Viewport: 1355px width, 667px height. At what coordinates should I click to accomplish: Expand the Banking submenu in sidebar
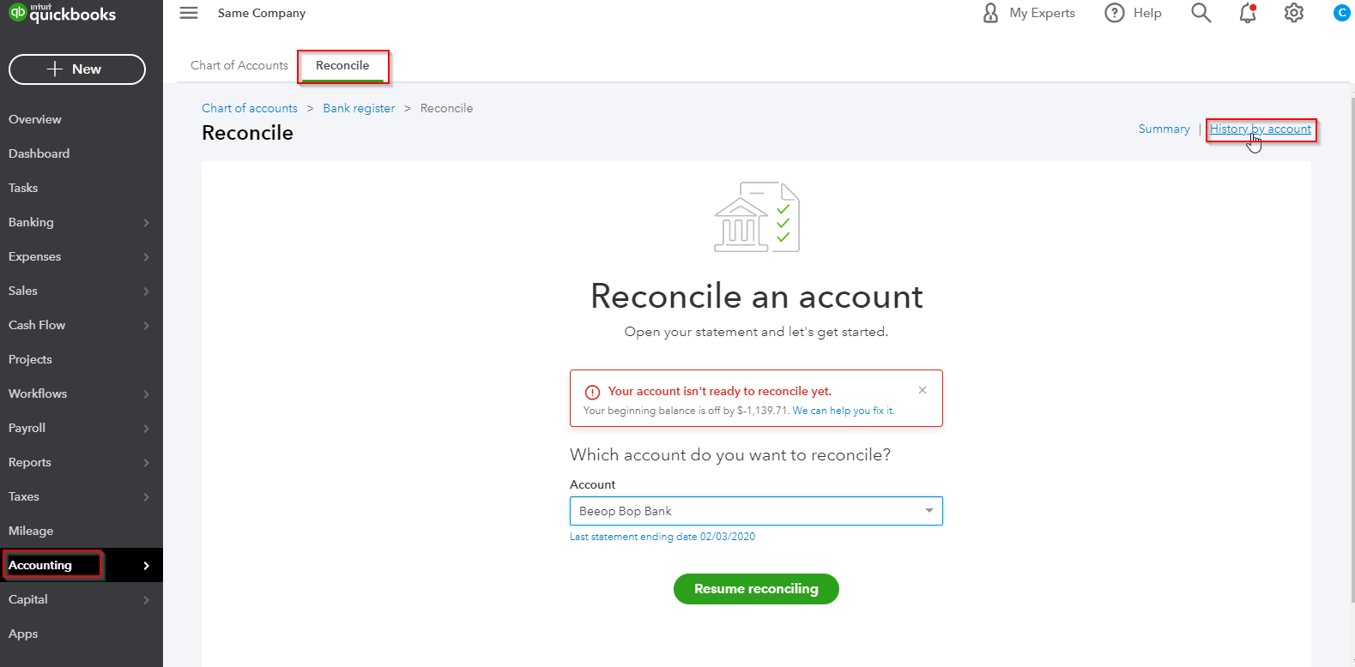[146, 223]
